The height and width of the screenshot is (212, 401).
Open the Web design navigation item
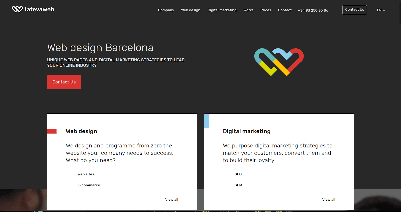coord(191,10)
